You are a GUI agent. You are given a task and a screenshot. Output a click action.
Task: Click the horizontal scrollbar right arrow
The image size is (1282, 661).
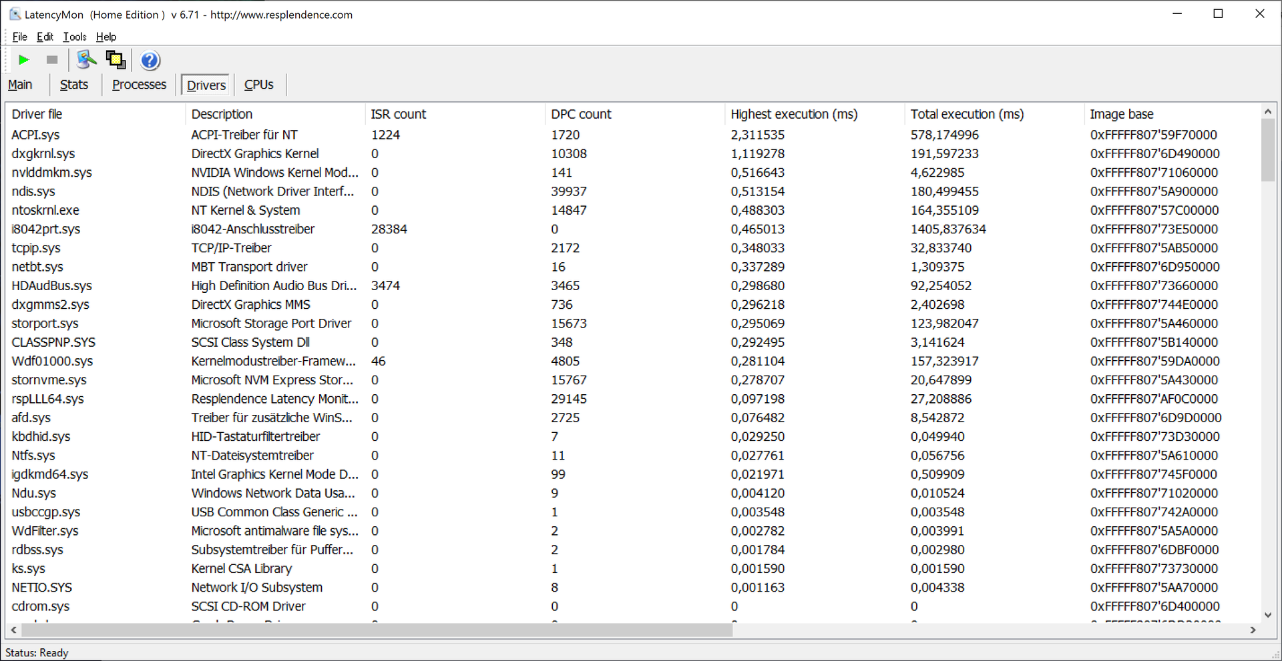(x=1253, y=630)
